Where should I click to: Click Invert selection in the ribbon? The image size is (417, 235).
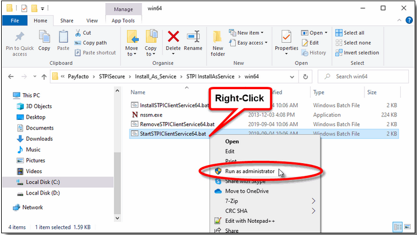point(361,53)
